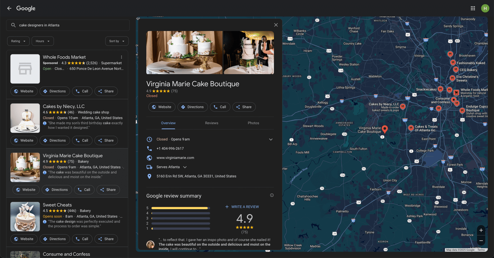The height and width of the screenshot is (258, 494).
Task: Click the Snackiecakez map pin
Action: point(441,89)
